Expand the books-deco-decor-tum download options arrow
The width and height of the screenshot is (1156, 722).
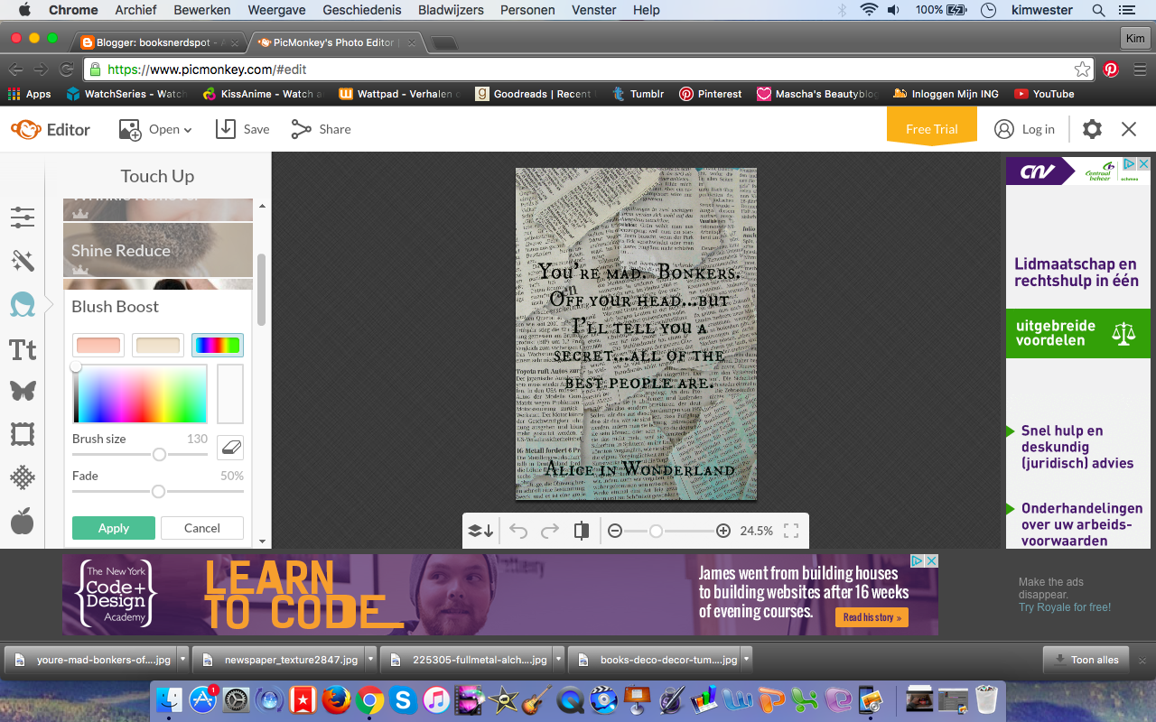pyautogui.click(x=746, y=660)
